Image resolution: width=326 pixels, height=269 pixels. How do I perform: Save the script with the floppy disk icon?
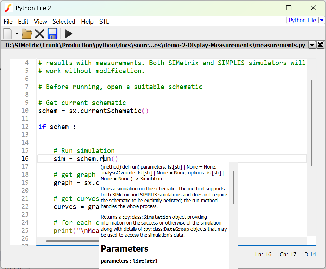[52, 34]
